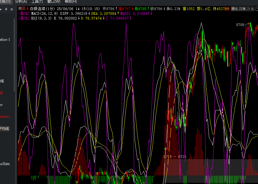Click the red-bordered box beside 持452789
The height and width of the screenshot is (184, 258).
point(228,9)
